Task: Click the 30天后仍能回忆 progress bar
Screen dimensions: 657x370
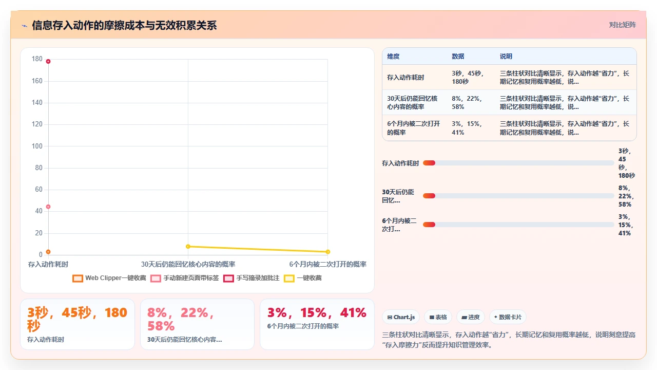Action: pos(518,196)
